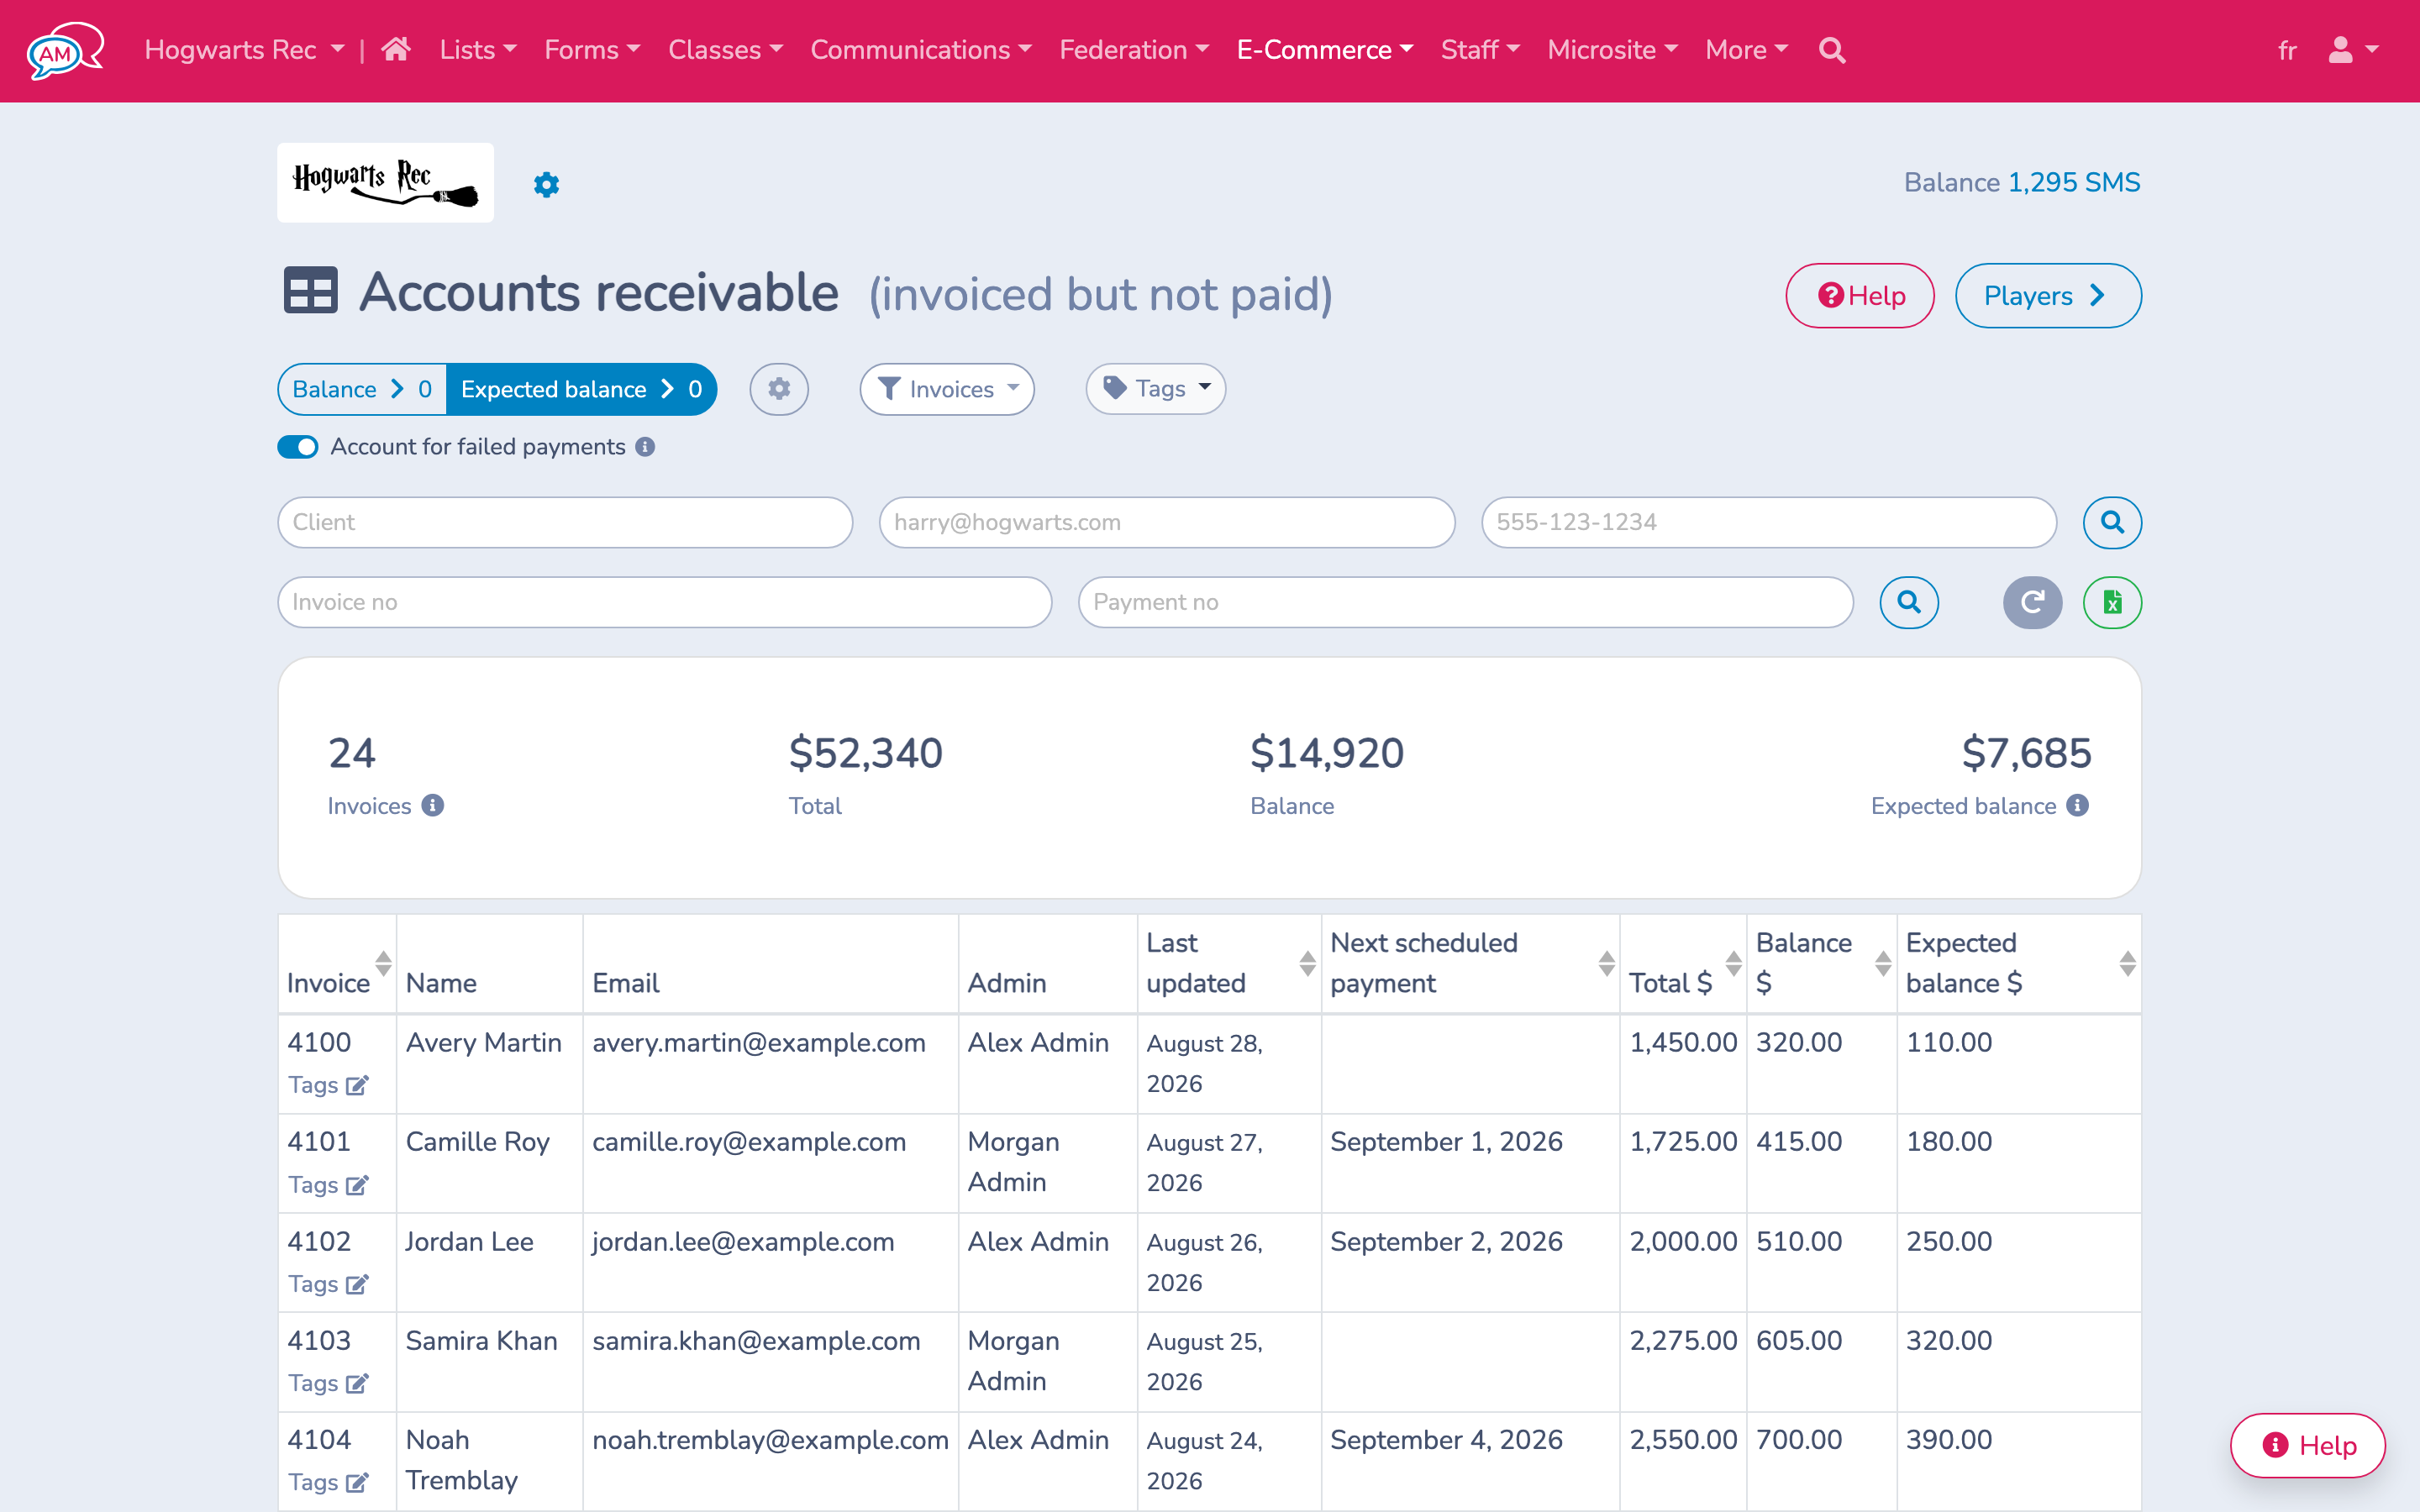The image size is (2420, 1512).
Task: Sort by Invoice column arrows
Action: click(383, 963)
